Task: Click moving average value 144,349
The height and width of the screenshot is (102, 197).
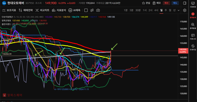Action: click(x=84, y=17)
